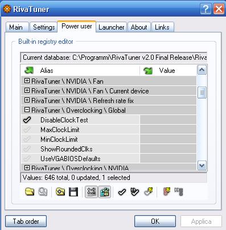Toggle the MaxClockLimit checkmark

tap(27, 129)
